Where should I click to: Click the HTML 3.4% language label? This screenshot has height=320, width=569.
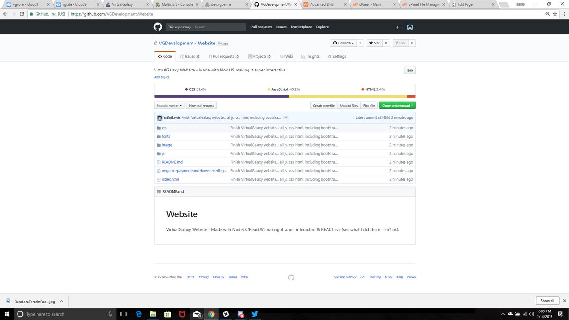tap(373, 89)
